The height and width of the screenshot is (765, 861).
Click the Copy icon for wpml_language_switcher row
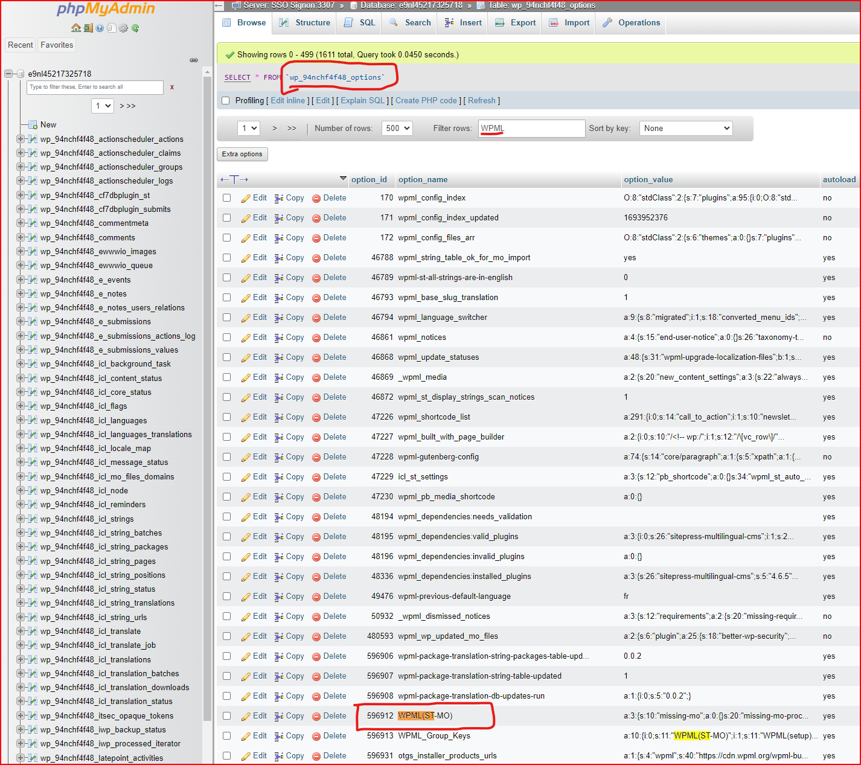click(278, 318)
